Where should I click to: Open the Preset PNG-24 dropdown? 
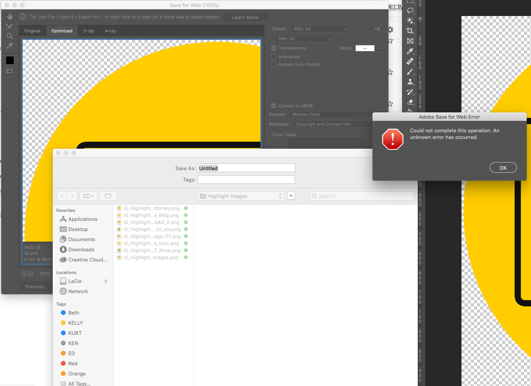pos(320,29)
